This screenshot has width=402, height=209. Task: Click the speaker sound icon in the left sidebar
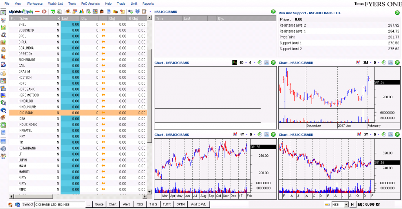pyautogui.click(x=3, y=149)
